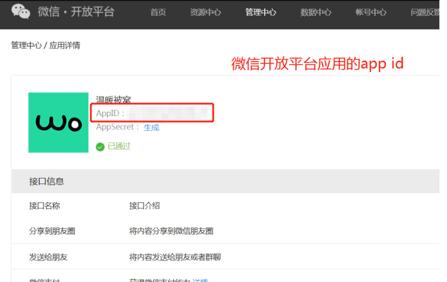Click the 接口名称 column header

coord(45,206)
